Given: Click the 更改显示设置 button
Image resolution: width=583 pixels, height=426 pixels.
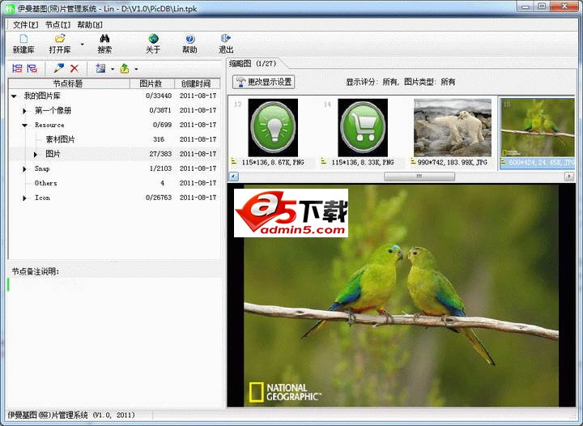Looking at the screenshot, I should click(264, 82).
